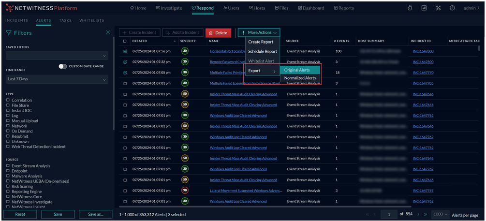The height and width of the screenshot is (221, 486).
Task: Jump to the last page arrow
Action: [425, 214]
